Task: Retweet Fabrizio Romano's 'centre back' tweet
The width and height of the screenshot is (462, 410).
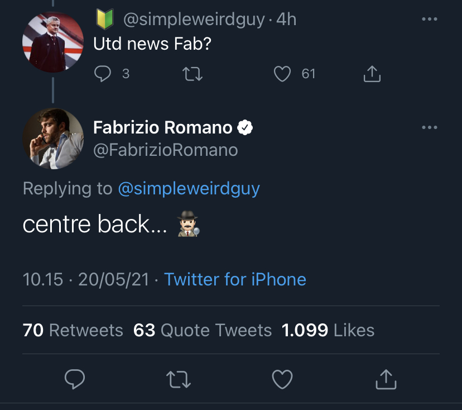Action: coord(179,380)
